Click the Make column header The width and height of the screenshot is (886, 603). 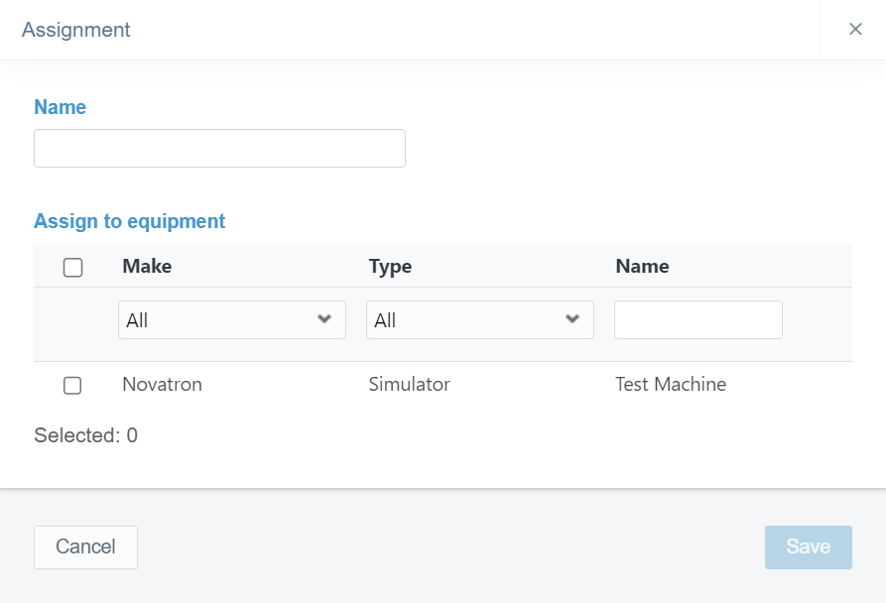click(x=147, y=266)
